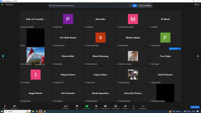Open the Zoom taskbar icon
The width and height of the screenshot is (201, 113).
click(41, 111)
